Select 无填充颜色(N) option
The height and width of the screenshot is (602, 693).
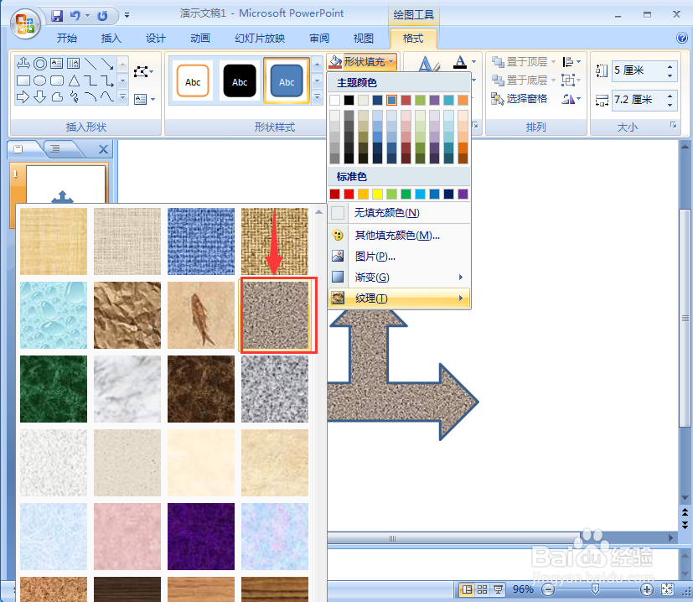click(399, 213)
